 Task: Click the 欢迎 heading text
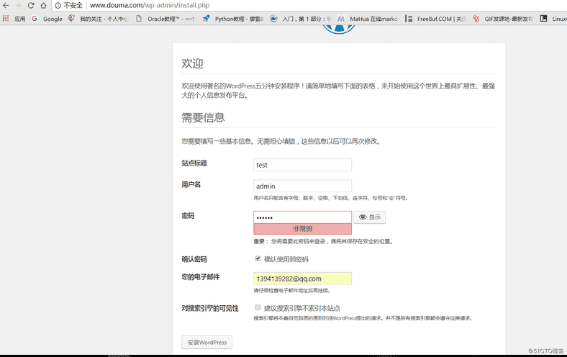[192, 63]
